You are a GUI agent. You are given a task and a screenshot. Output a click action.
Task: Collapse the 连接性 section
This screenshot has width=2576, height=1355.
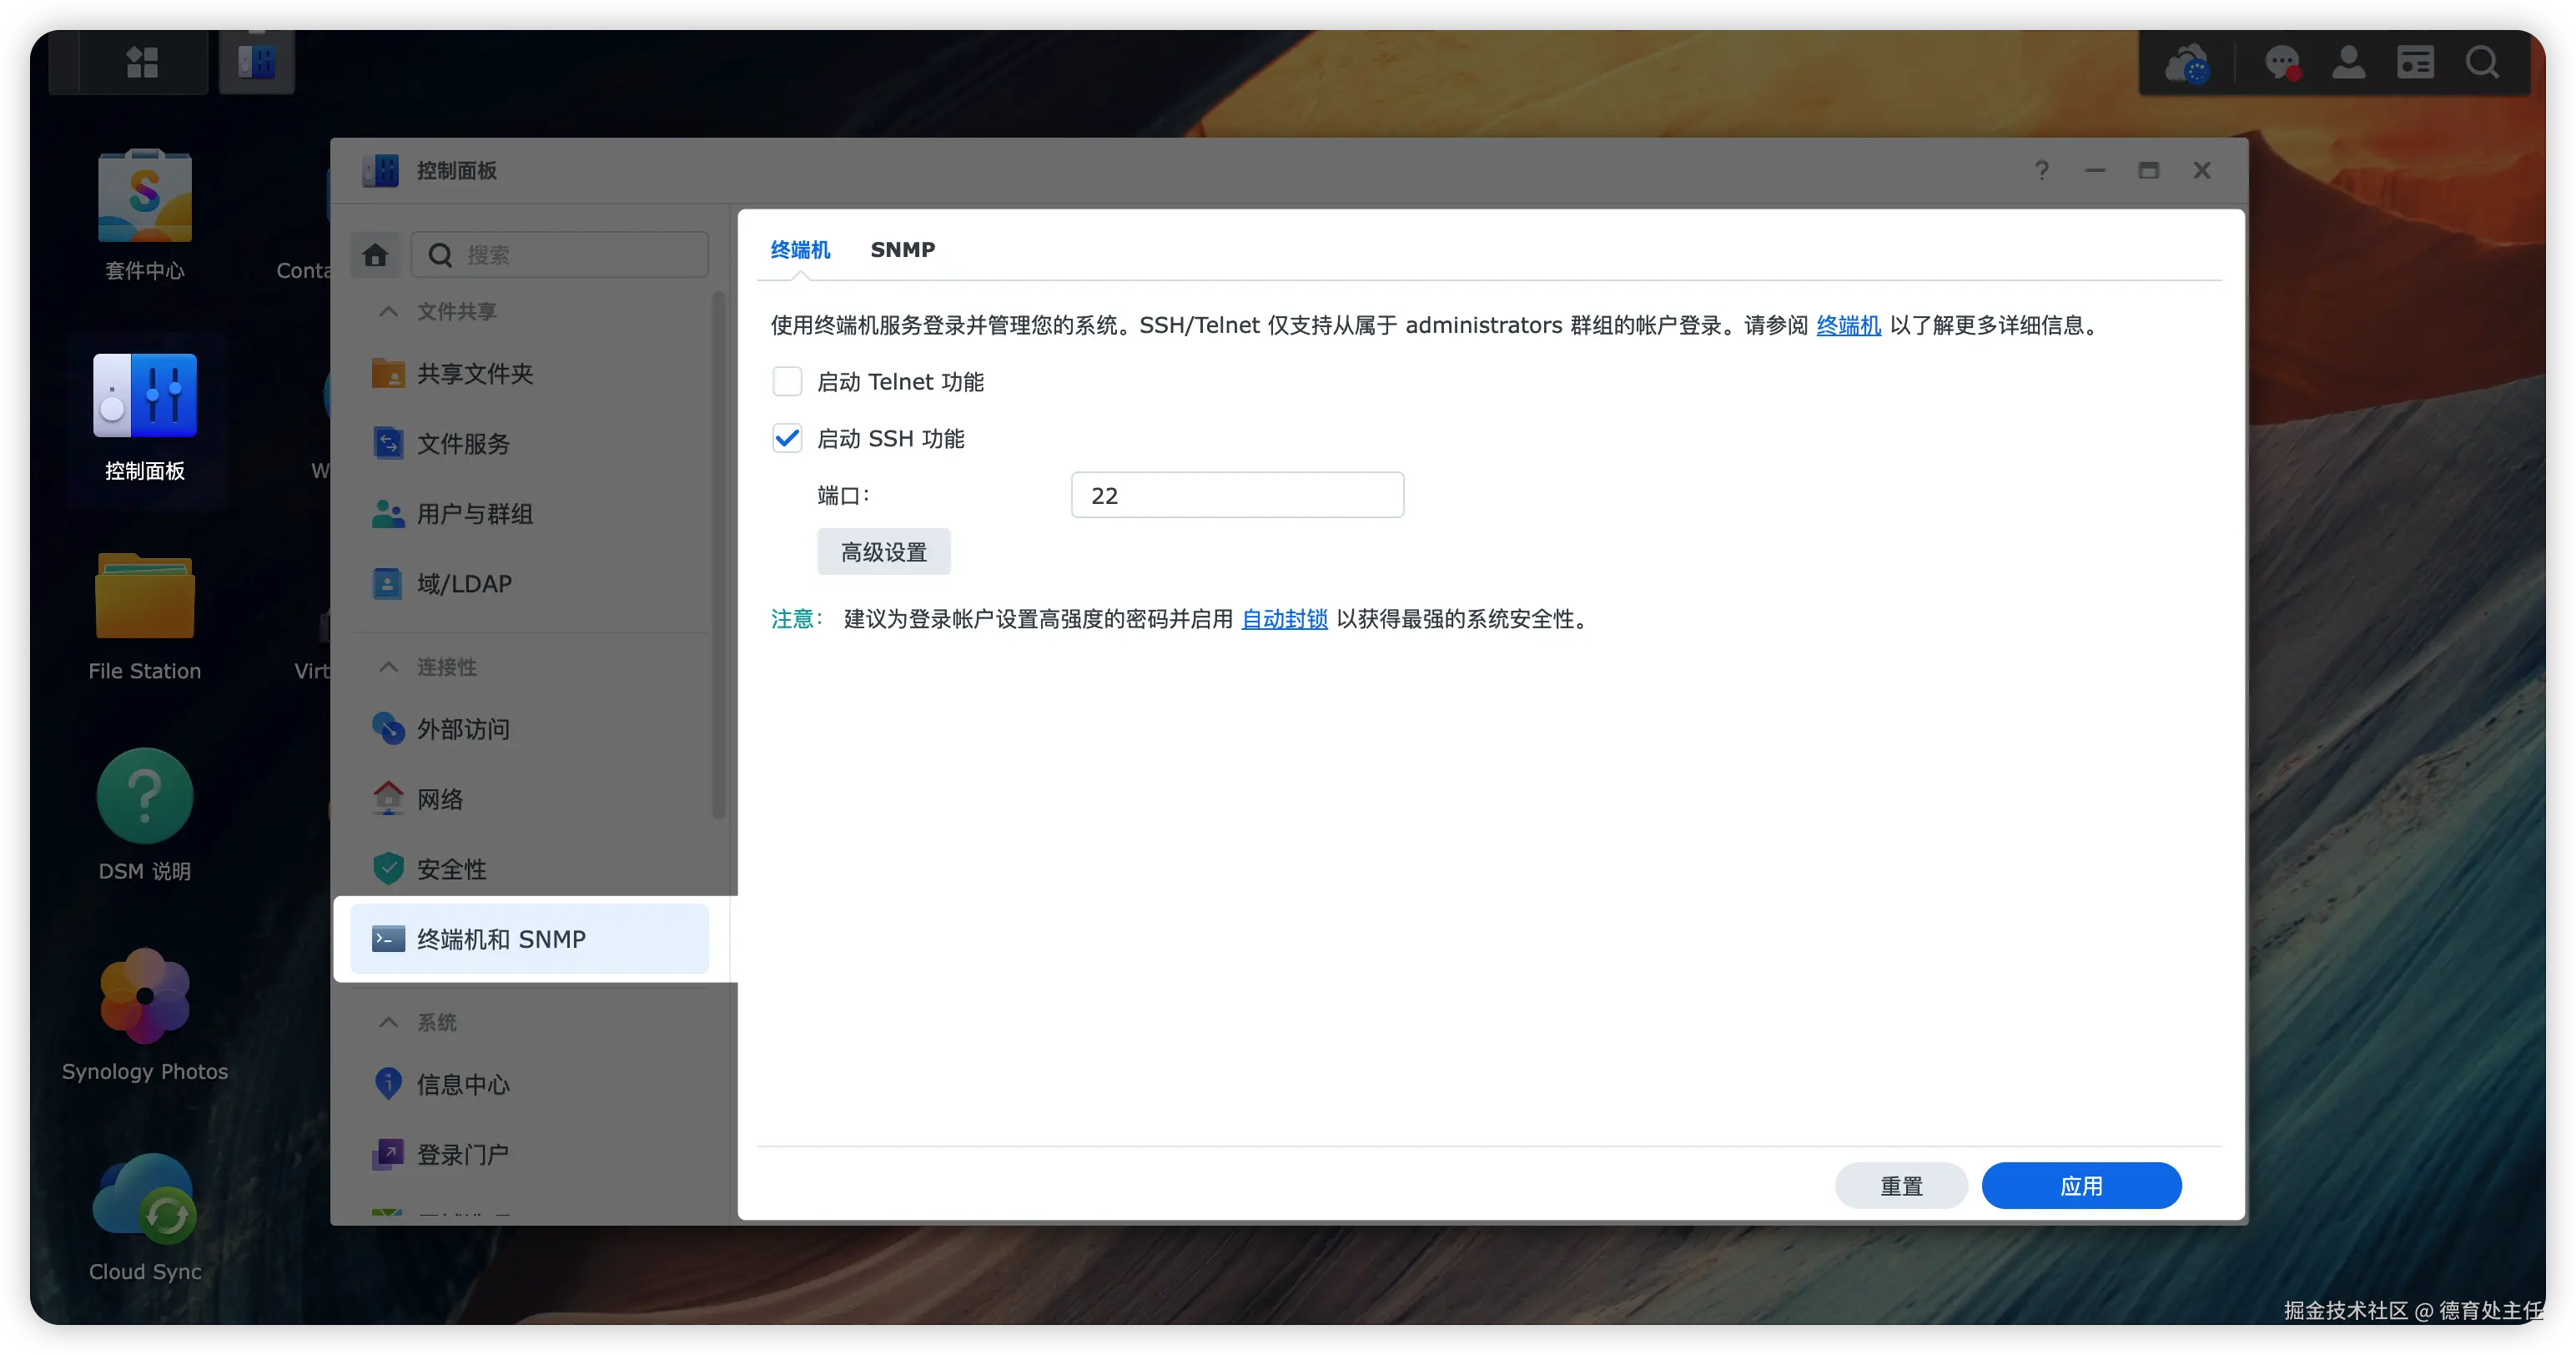point(389,666)
